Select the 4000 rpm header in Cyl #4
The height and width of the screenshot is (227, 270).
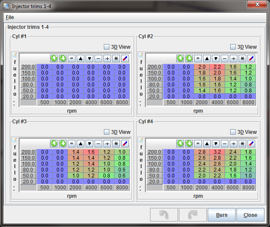tap(217, 188)
